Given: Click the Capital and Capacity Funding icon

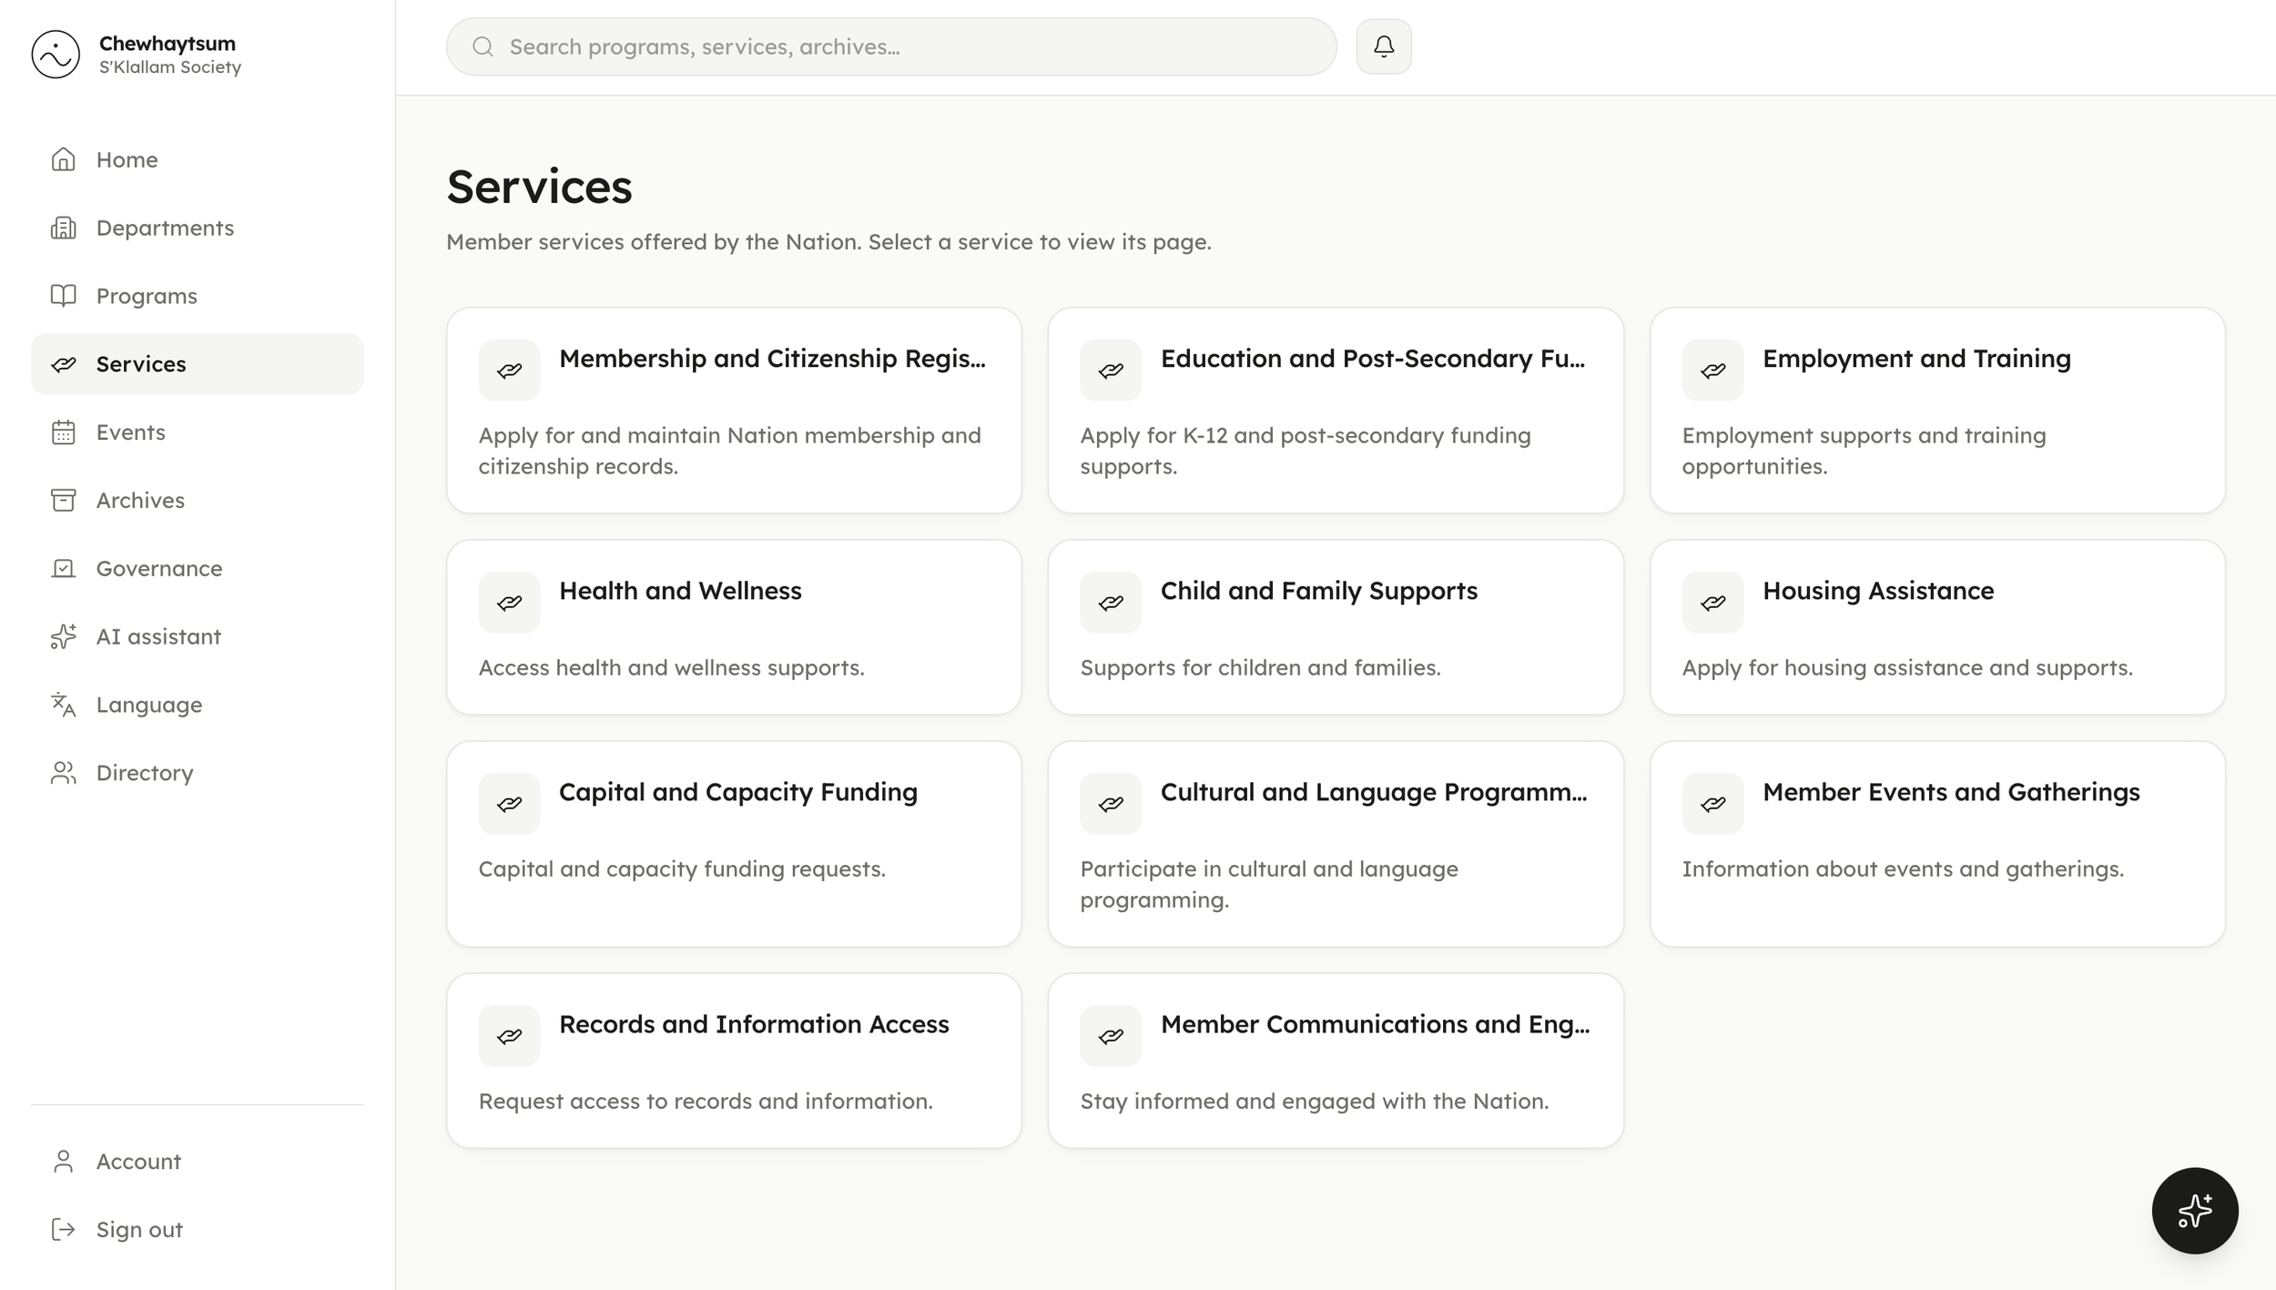Looking at the screenshot, I should tap(510, 804).
